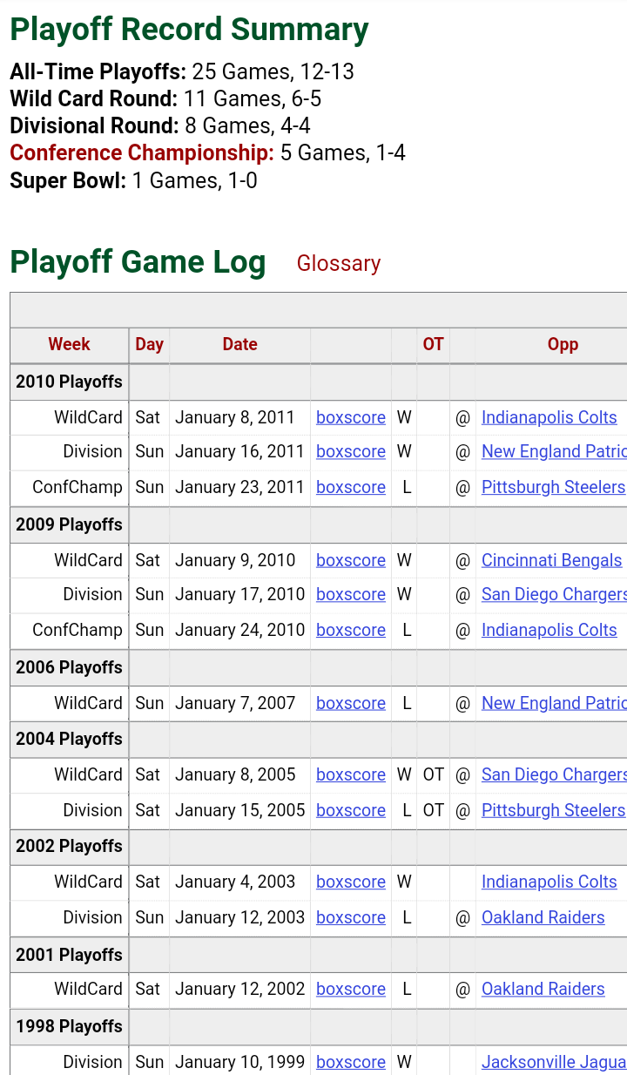Sort table by Opp column header
The width and height of the screenshot is (627, 1075).
[x=563, y=344]
